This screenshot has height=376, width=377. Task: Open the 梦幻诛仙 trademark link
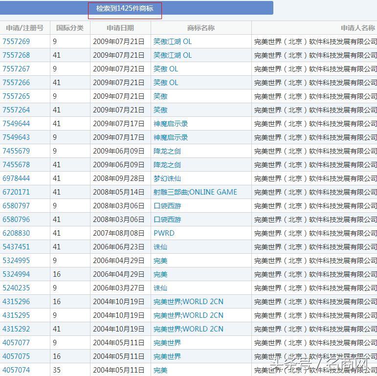[167, 178]
